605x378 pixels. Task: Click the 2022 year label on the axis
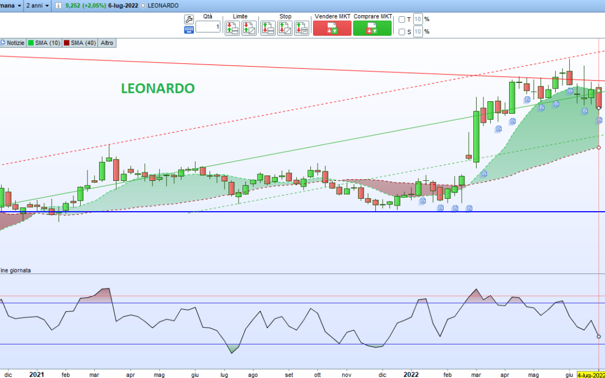click(x=411, y=374)
